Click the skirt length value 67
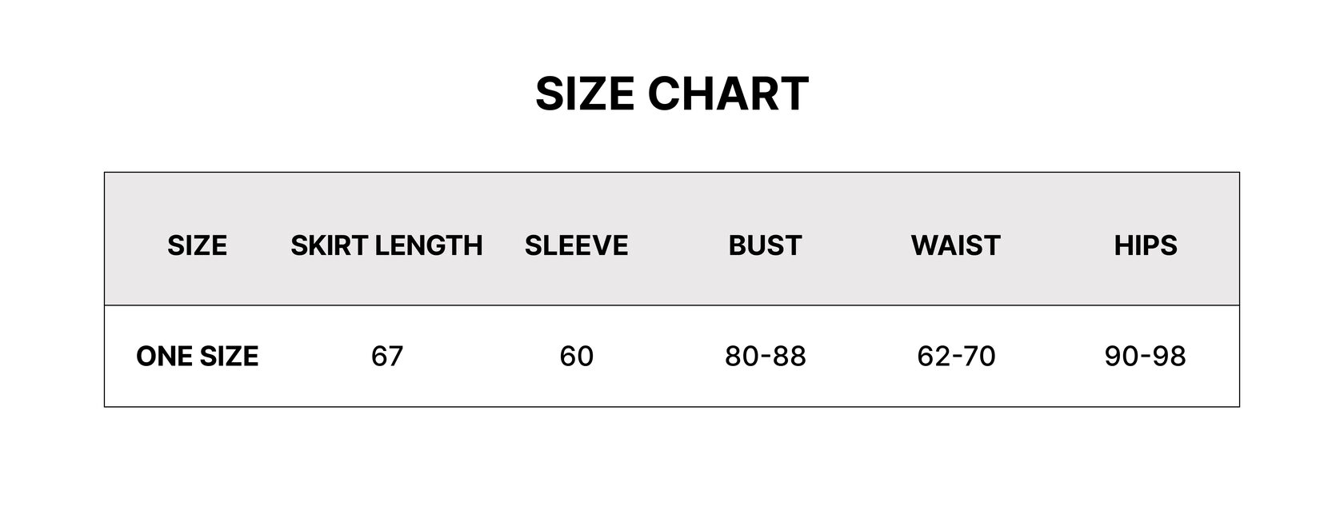Screen dimensions: 1344x510 pos(387,356)
